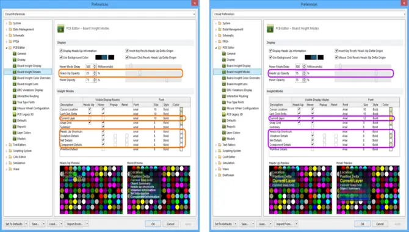Expand the Text Editors node in left dialog
Screen dimensions: 409x232
[7, 145]
